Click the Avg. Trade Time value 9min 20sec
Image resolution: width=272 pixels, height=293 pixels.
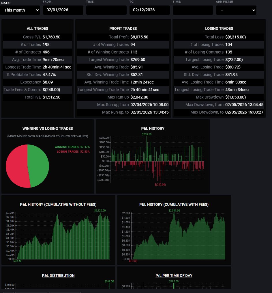click(x=53, y=60)
